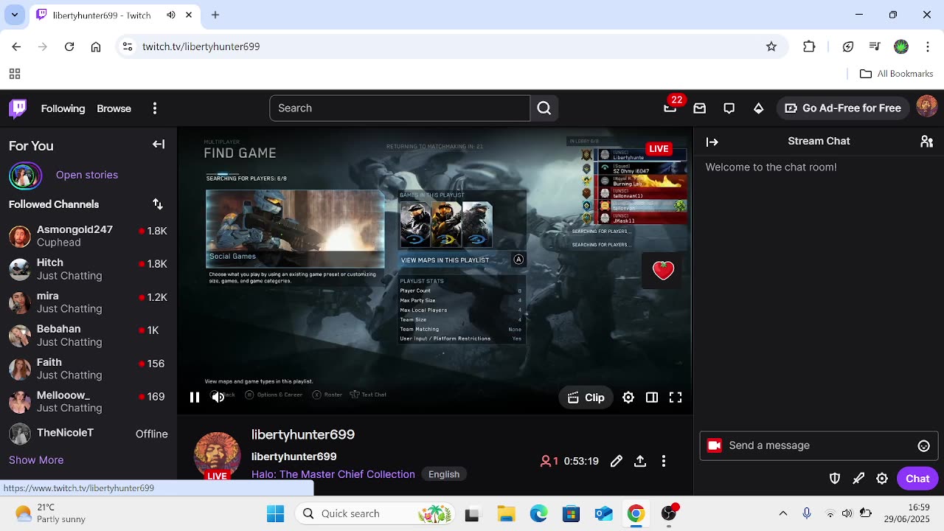Screen dimensions: 944x531
Task: Open the All Bookmarks folder
Action: pyautogui.click(x=897, y=74)
